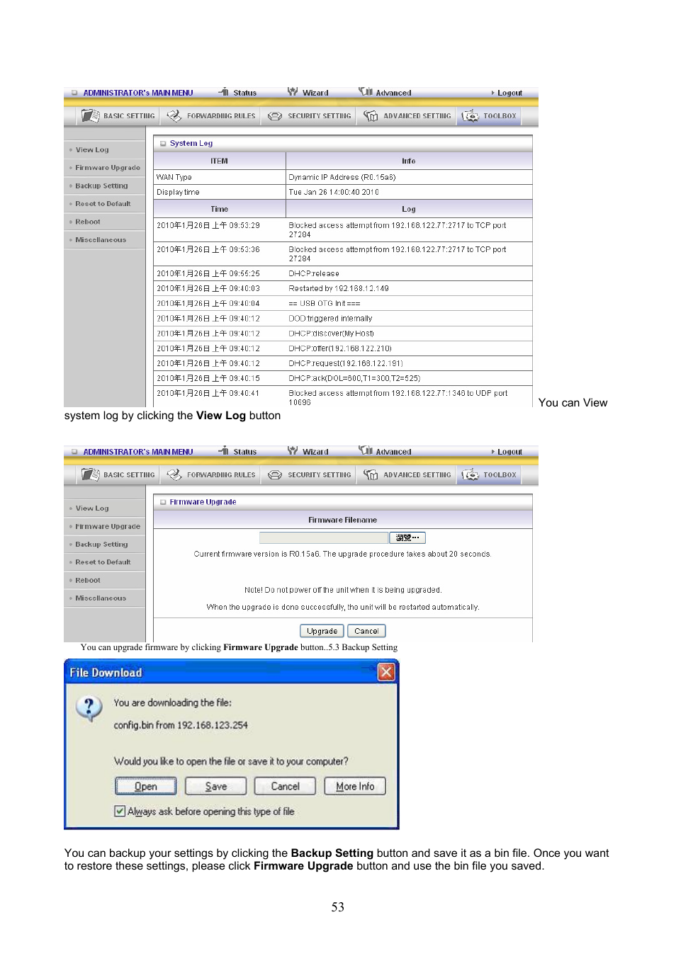Click the firmware filename input field

tap(324, 538)
